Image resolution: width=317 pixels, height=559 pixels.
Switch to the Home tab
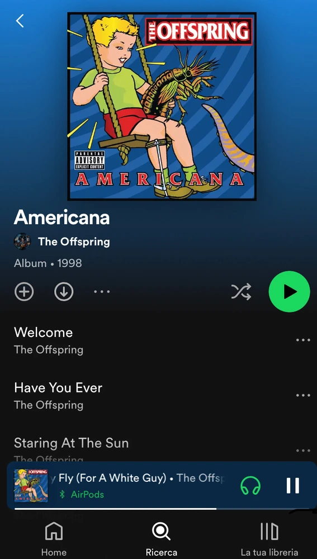tap(54, 538)
